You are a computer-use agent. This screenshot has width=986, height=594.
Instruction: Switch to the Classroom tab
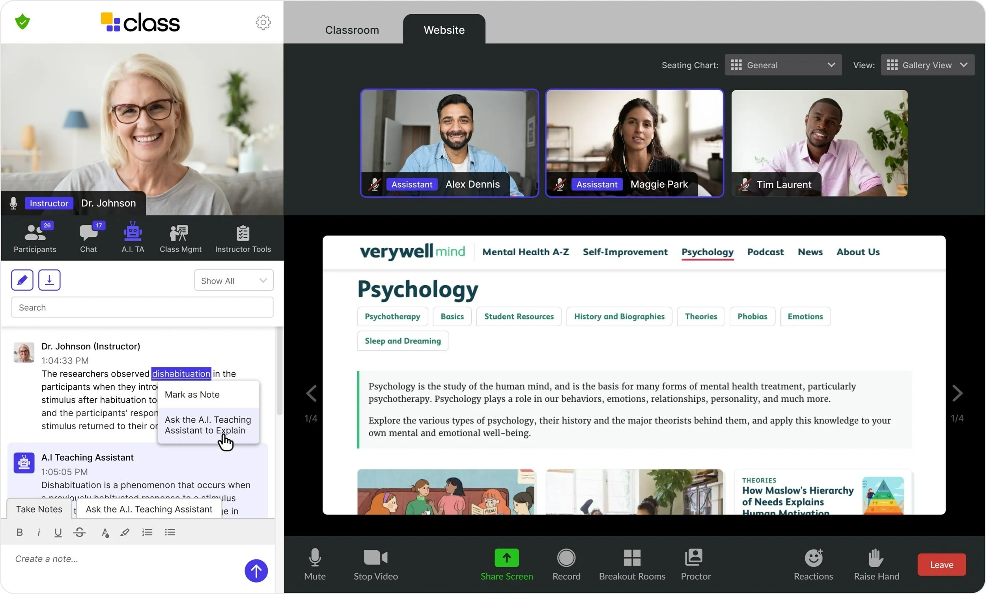pos(352,30)
